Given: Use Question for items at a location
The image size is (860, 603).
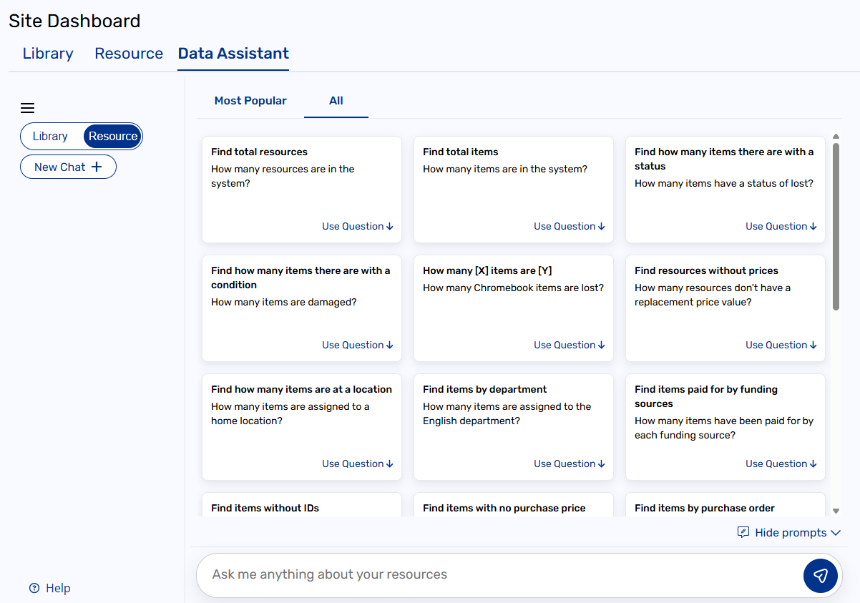Looking at the screenshot, I should click(358, 464).
